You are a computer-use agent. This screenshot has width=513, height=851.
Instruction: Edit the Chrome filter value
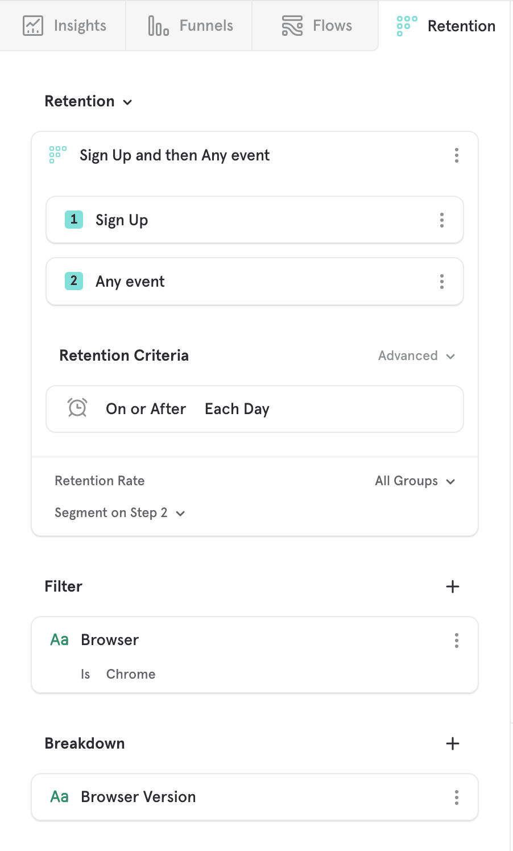click(131, 674)
